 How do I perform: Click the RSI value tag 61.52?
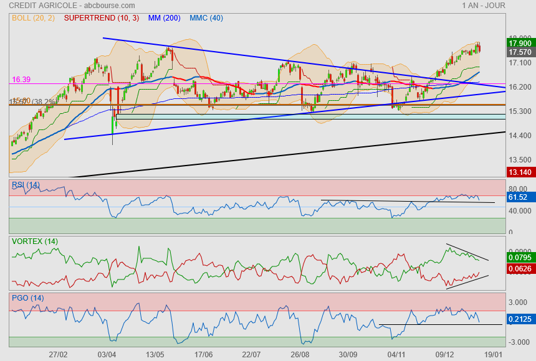pos(519,197)
